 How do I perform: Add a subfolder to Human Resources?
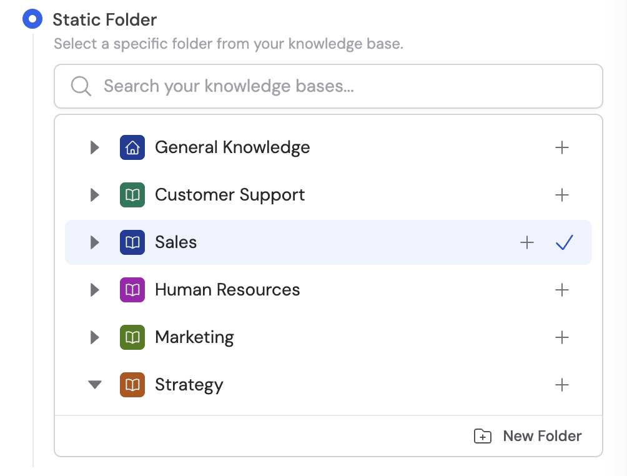click(561, 290)
